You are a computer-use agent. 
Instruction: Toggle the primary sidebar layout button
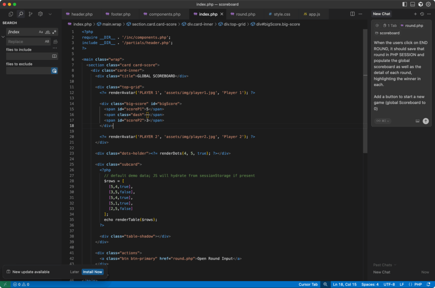[x=404, y=4]
